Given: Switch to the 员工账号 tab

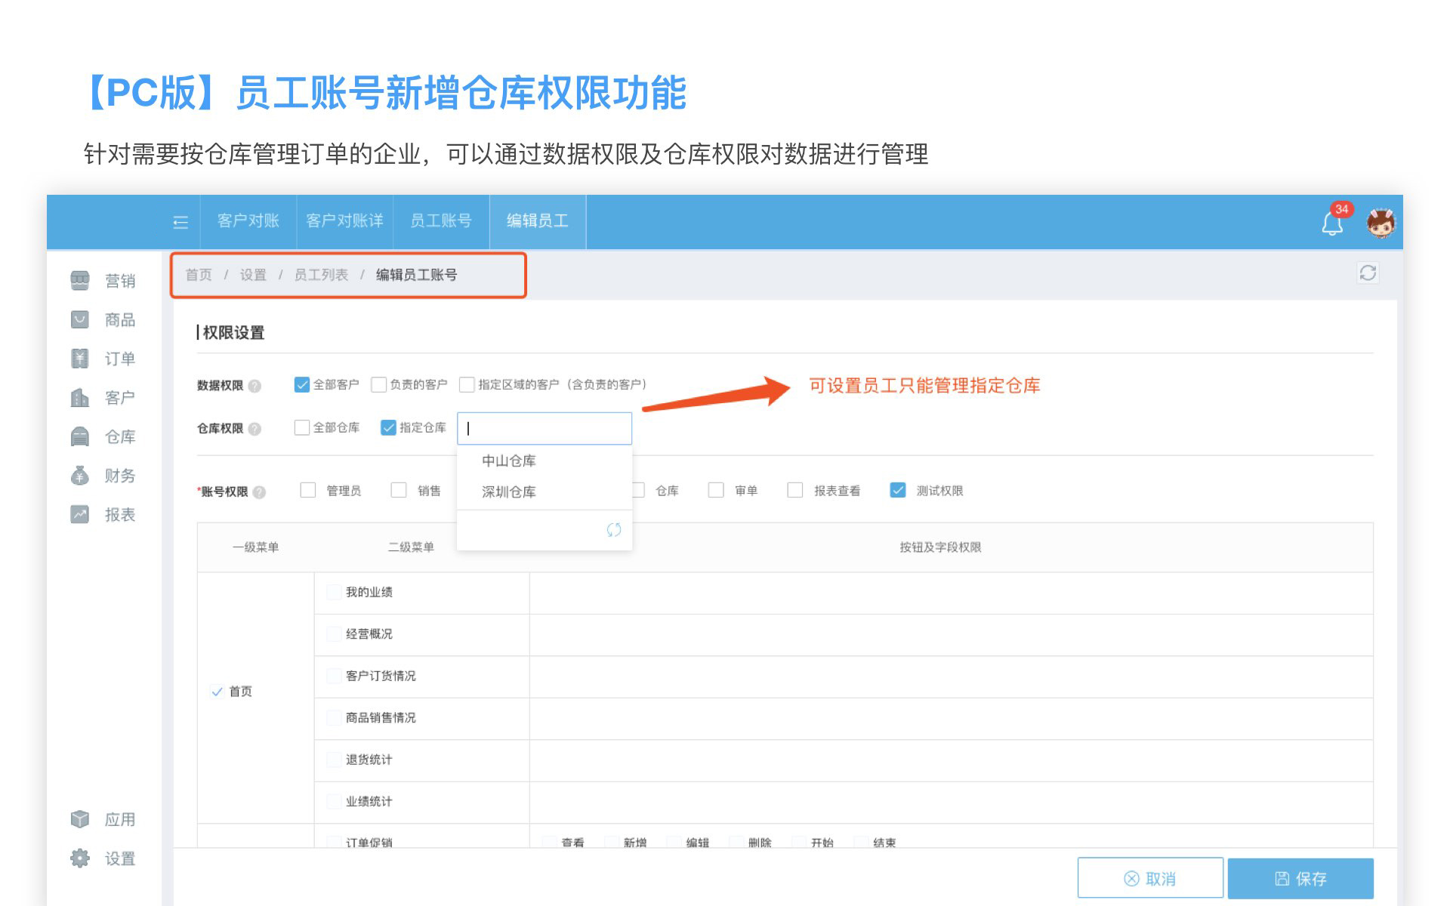Looking at the screenshot, I should (441, 221).
